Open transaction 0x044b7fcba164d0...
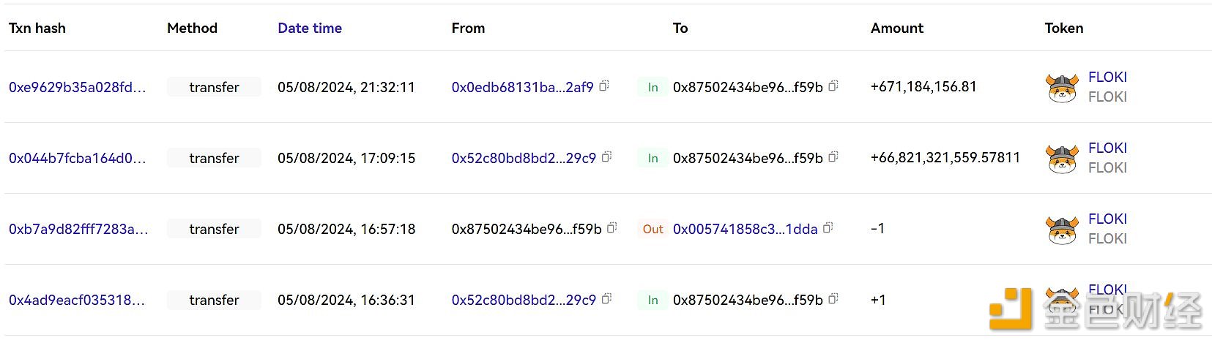 click(77, 158)
